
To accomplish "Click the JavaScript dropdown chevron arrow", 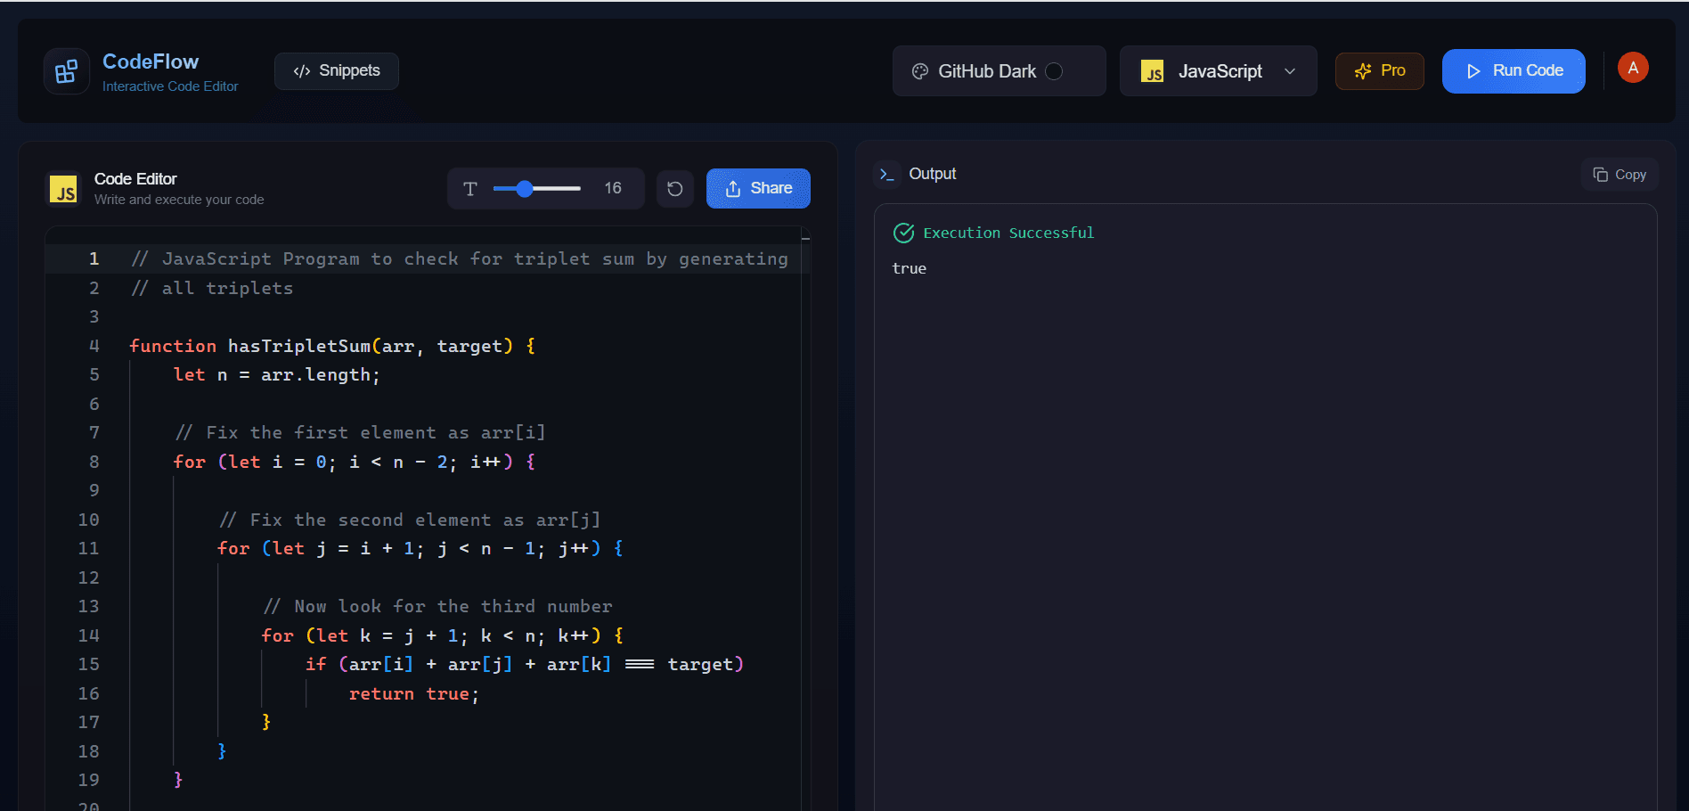I will point(1289,71).
